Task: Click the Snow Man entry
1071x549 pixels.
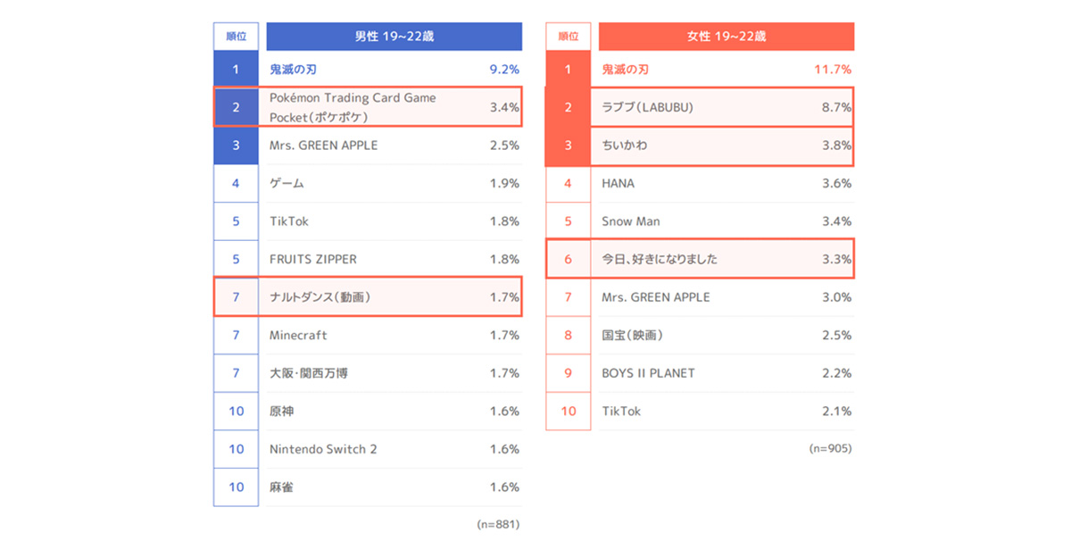Action: [x=631, y=221]
